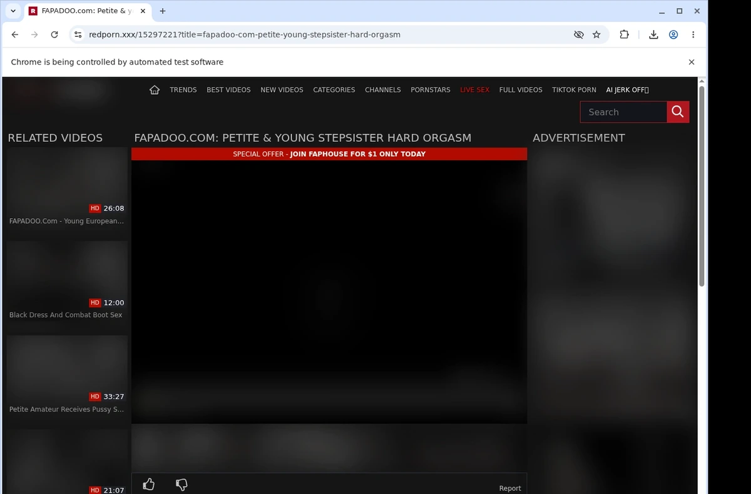Image resolution: width=751 pixels, height=494 pixels.
Task: Click the thumbs up like icon
Action: [x=149, y=484]
